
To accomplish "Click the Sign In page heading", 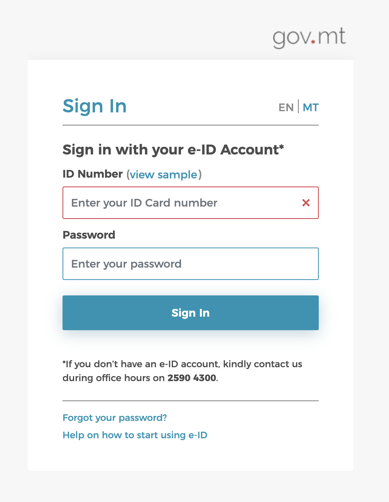I will coord(95,106).
